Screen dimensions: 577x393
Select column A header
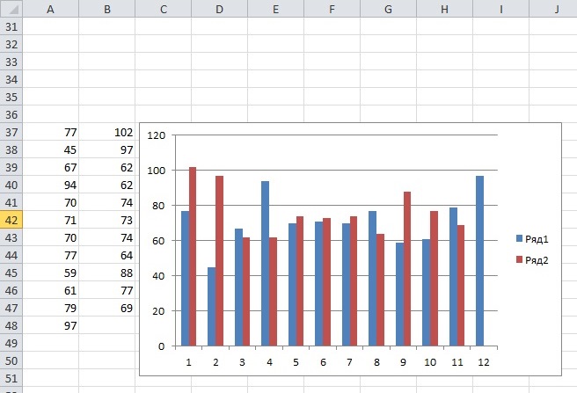point(51,9)
